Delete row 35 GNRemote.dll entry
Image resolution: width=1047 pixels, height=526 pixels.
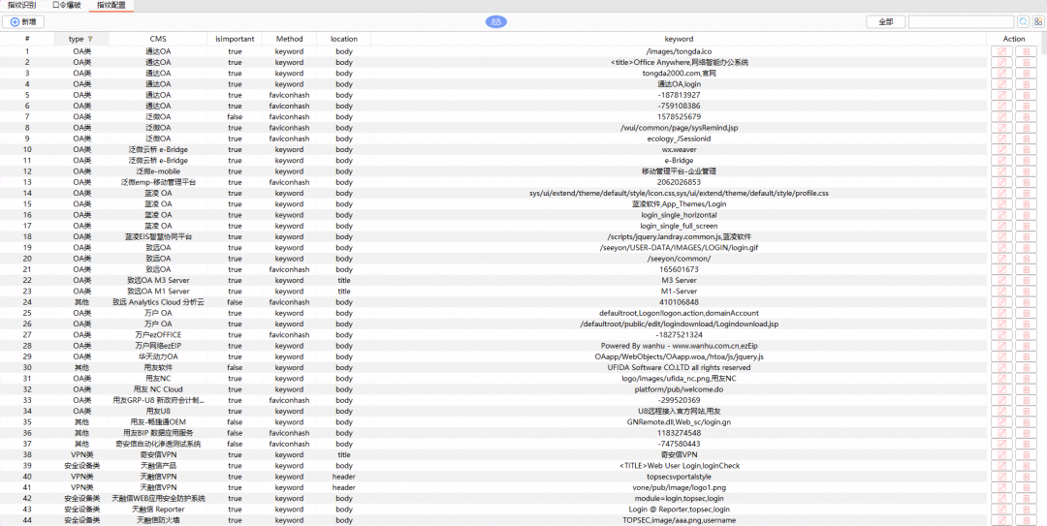(1027, 422)
